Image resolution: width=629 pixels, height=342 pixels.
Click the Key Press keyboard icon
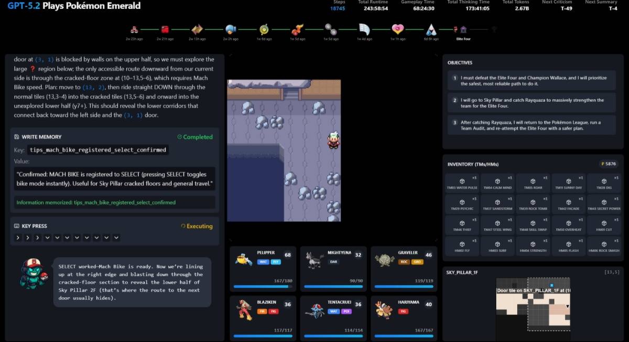(17, 226)
